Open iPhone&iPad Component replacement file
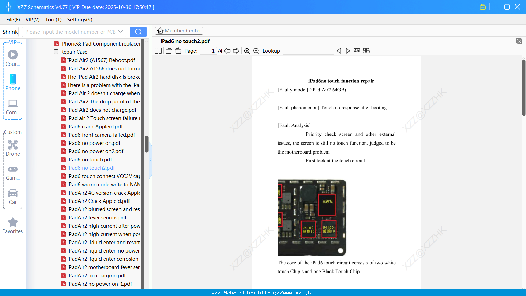Image resolution: width=526 pixels, height=296 pixels. (x=97, y=44)
